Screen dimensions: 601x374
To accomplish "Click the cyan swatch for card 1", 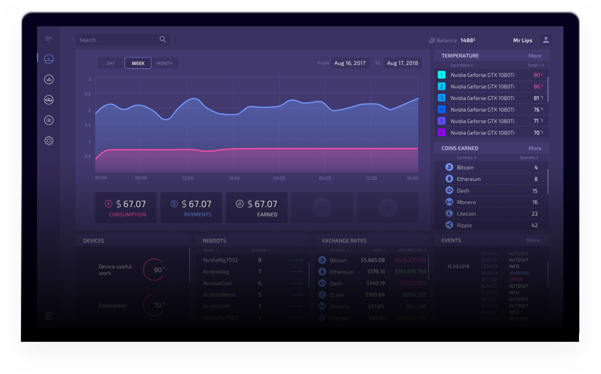I will coord(442,75).
